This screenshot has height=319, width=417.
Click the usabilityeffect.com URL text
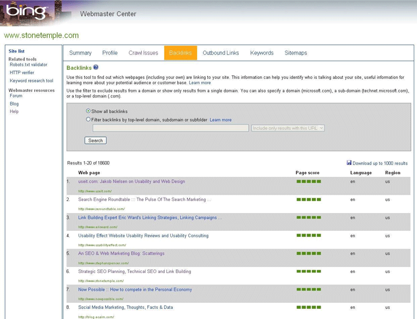point(102,245)
